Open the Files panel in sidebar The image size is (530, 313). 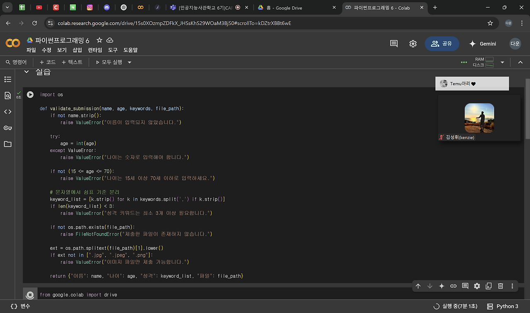[x=7, y=144]
